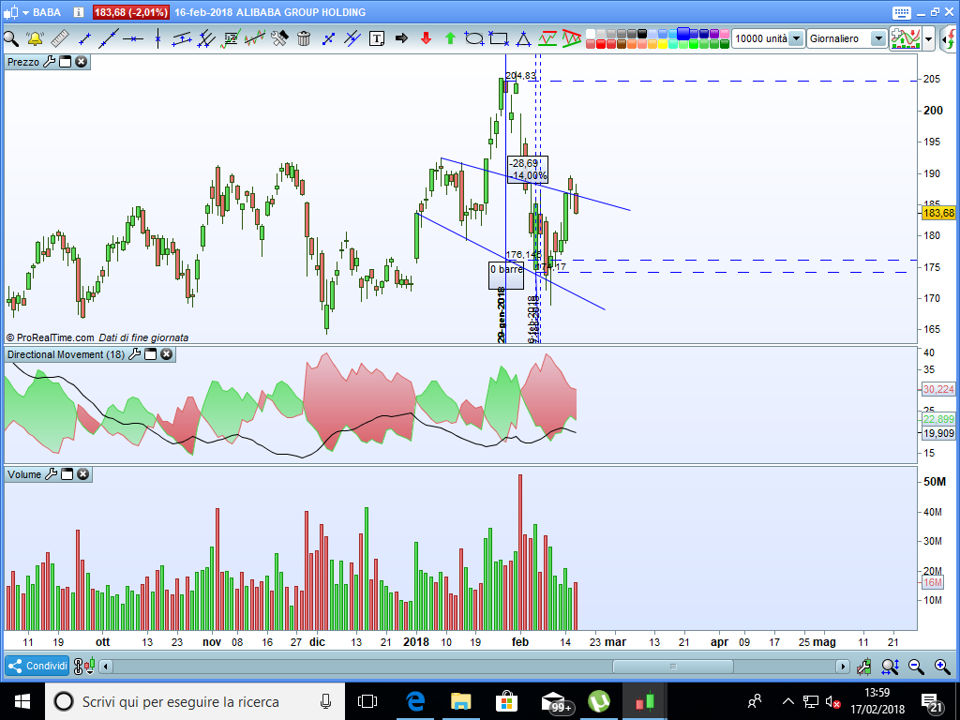
Task: Maximize the Directional Movement panel window icon
Action: pos(150,354)
